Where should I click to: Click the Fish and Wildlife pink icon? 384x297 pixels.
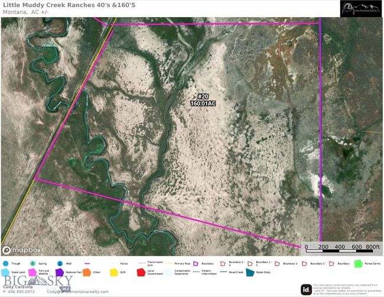[32, 272]
